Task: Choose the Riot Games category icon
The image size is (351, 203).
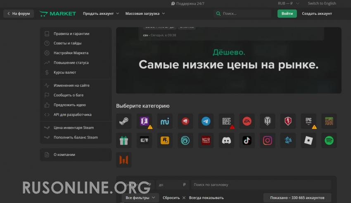Action: click(x=185, y=121)
